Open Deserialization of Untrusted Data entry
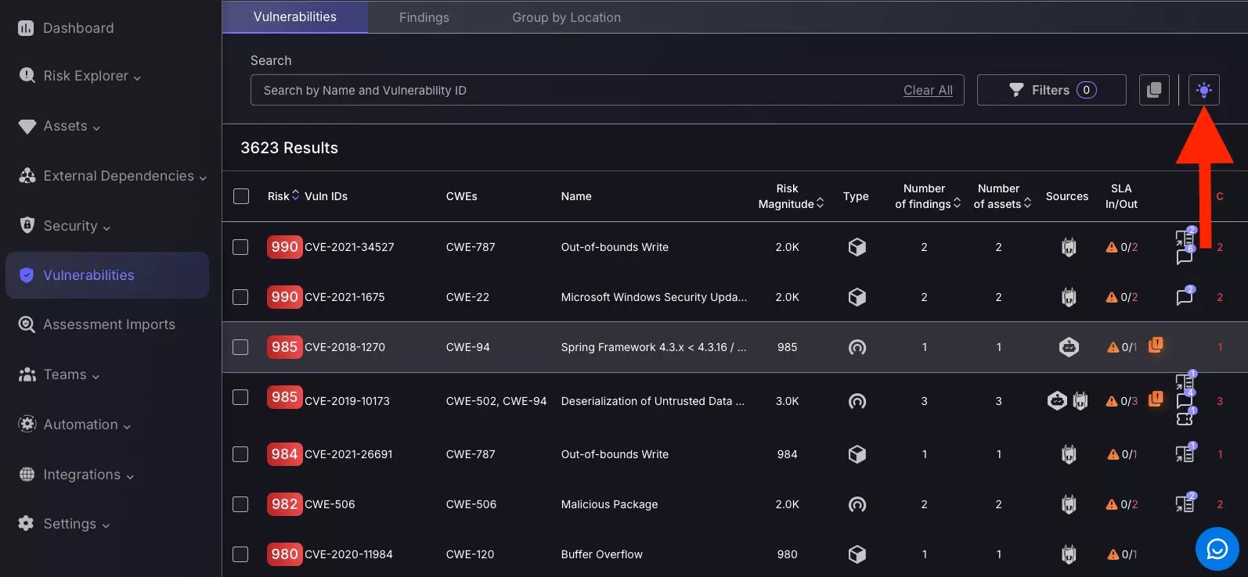1248x577 pixels. 653,401
